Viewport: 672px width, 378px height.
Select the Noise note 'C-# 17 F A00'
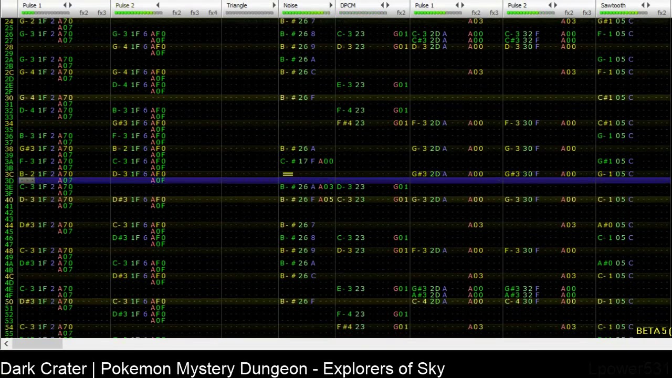[307, 161]
